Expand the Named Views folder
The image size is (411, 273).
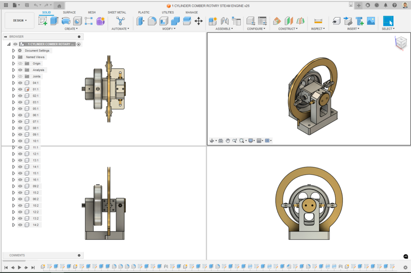13,57
